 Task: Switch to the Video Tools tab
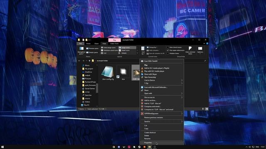[x=114, y=43]
